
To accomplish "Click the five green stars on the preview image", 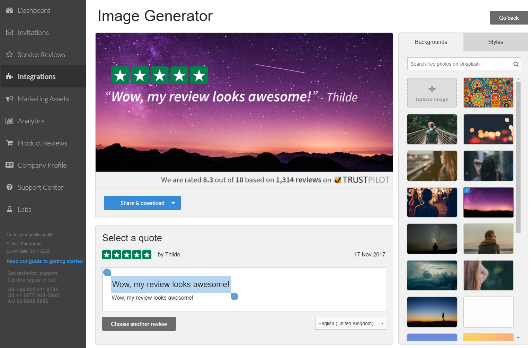I will 160,75.
